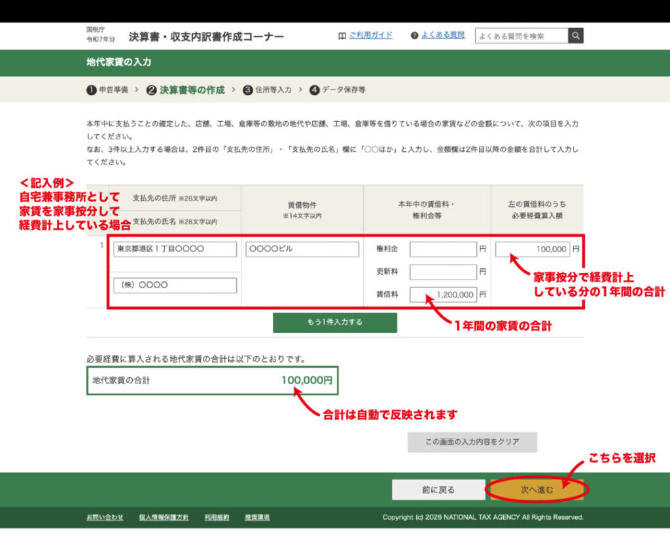
Task: Click the 必要経費算入額 field showing 100,000
Action: tap(533, 249)
